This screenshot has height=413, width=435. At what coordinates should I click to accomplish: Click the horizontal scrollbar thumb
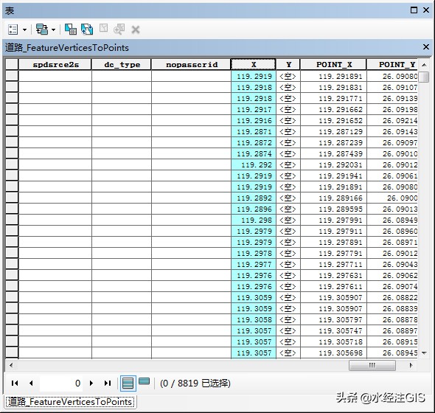point(372,365)
